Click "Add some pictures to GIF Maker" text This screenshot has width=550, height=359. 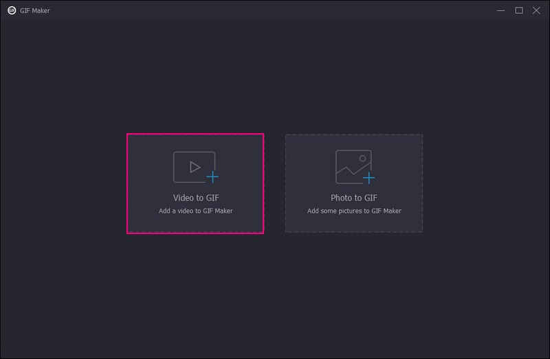(x=354, y=211)
